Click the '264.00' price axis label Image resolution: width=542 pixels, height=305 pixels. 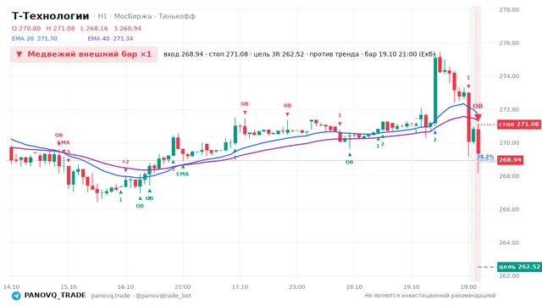[x=509, y=243]
